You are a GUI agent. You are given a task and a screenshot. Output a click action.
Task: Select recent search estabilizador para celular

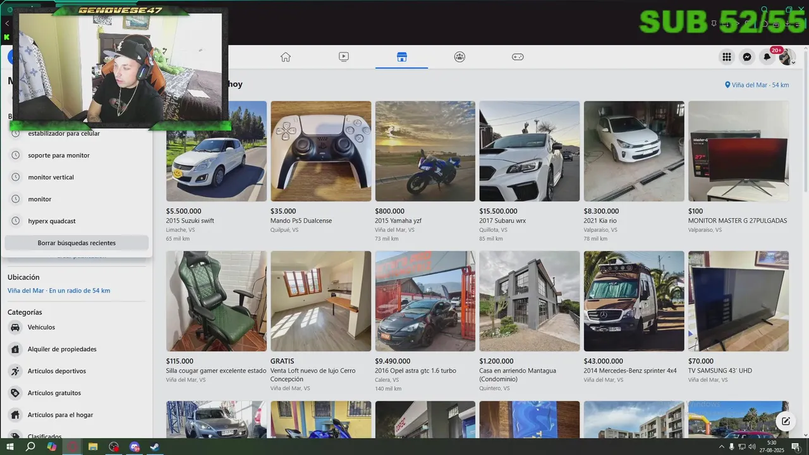(x=64, y=133)
